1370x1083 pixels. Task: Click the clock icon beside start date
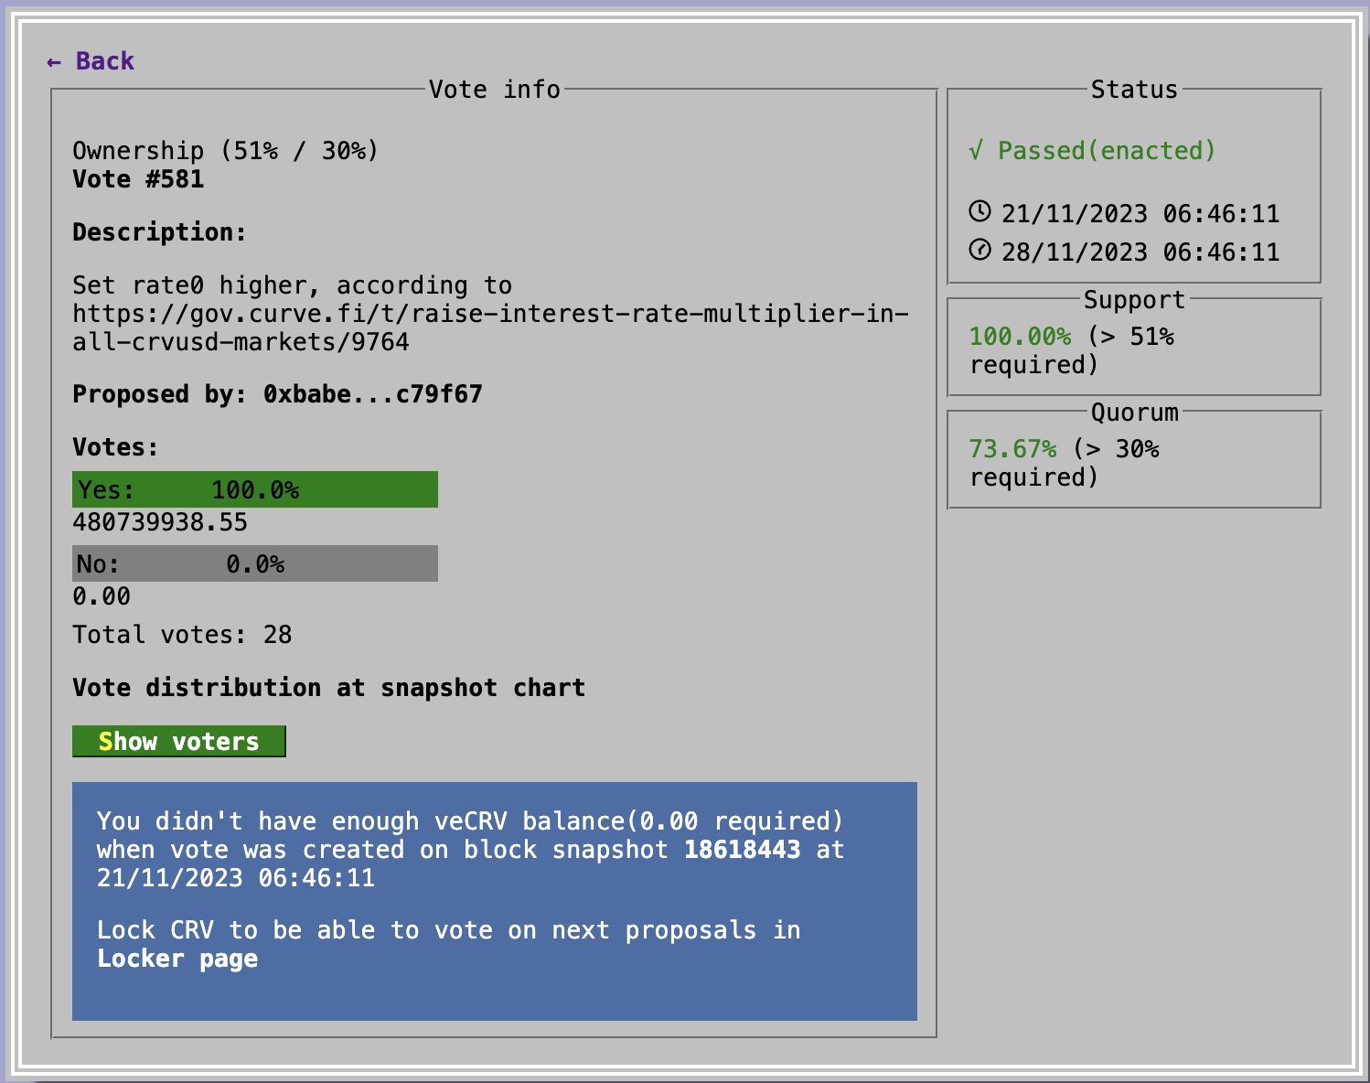(x=979, y=211)
